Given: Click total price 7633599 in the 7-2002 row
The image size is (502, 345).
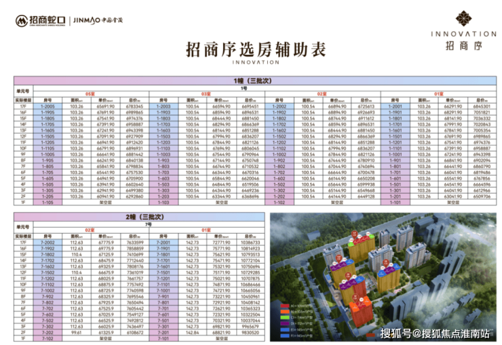Looking at the screenshot, I should (134, 243).
